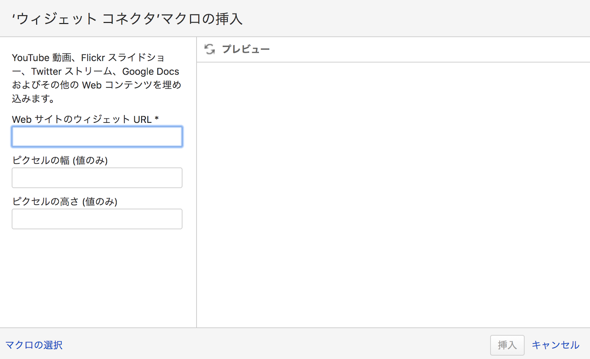Open the マクロの選択 link
Viewport: 590px width, 359px height.
(x=34, y=345)
